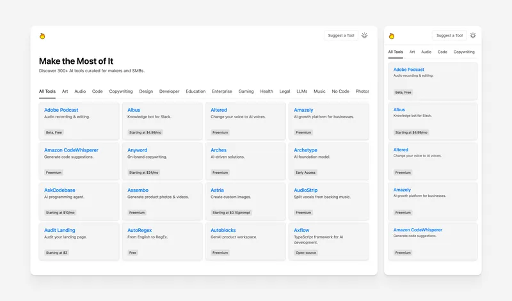Select the Gaming tab
Screen dimensions: 512x301
[x=246, y=91]
